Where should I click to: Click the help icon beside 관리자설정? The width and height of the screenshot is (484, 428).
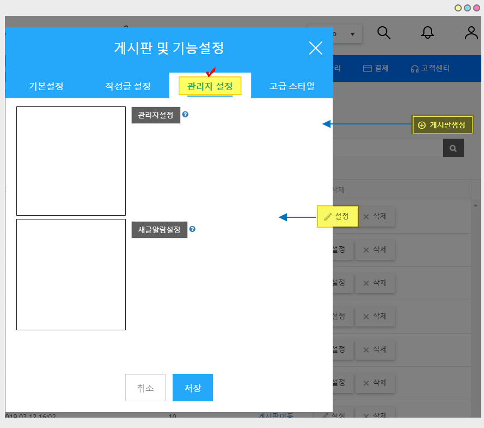click(185, 115)
